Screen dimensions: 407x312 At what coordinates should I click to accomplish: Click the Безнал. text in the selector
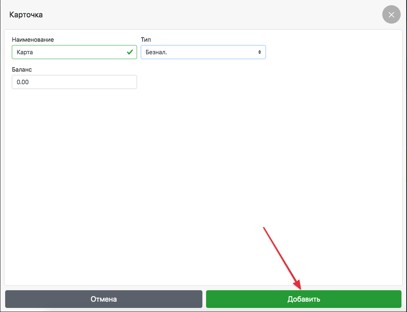tap(156, 52)
